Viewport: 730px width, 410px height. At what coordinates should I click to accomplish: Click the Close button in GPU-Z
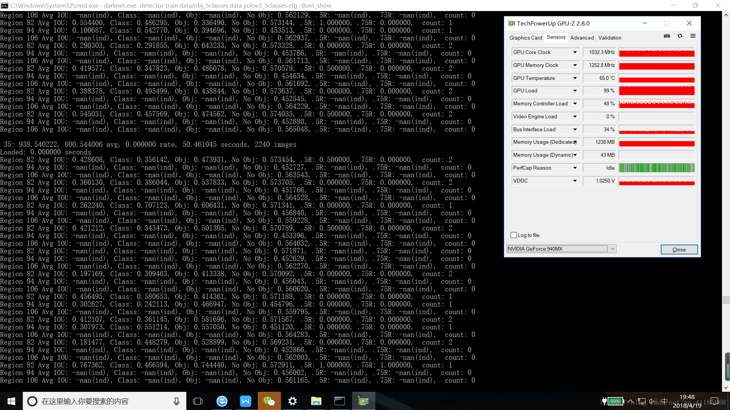[679, 249]
